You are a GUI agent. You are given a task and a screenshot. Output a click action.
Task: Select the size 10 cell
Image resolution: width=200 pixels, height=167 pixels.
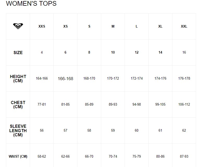tap(113, 53)
